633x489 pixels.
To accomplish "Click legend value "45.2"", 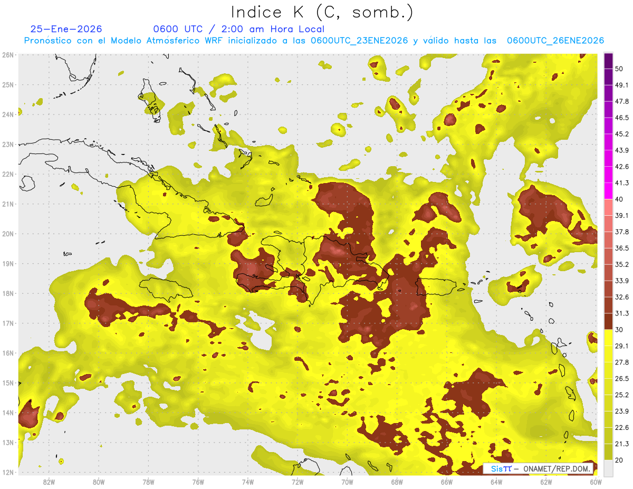I will (x=622, y=134).
